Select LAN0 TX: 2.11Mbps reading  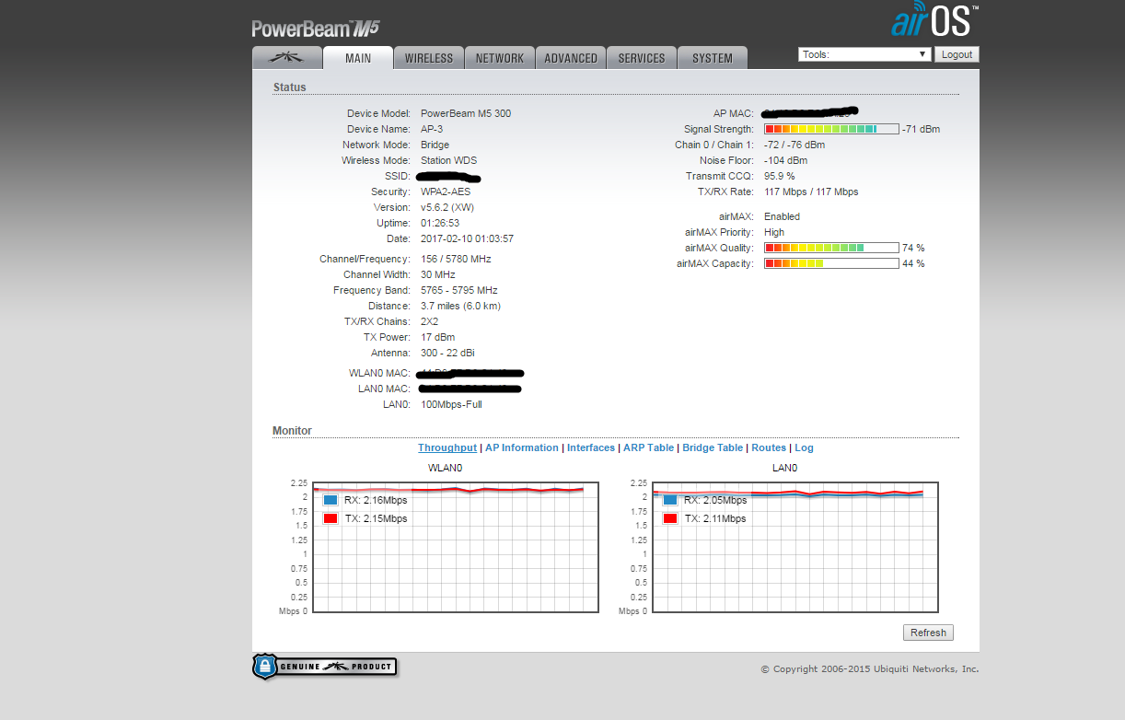pyautogui.click(x=715, y=518)
